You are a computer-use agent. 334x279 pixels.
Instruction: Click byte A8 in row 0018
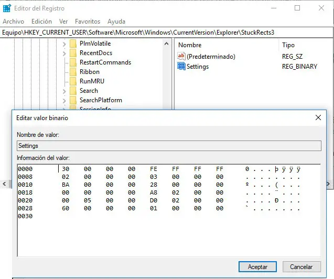pyautogui.click(x=153, y=192)
